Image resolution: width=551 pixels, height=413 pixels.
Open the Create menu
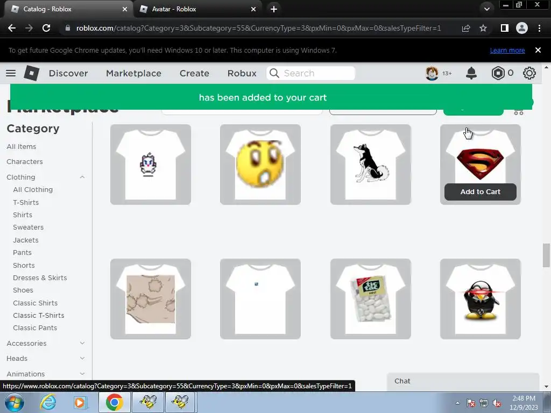pyautogui.click(x=194, y=73)
